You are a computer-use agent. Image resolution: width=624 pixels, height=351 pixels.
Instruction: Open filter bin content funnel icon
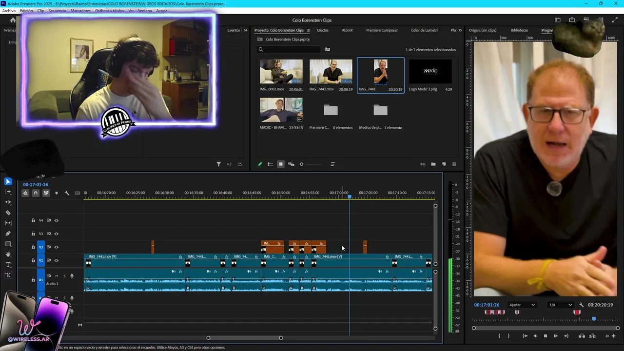tap(218, 164)
